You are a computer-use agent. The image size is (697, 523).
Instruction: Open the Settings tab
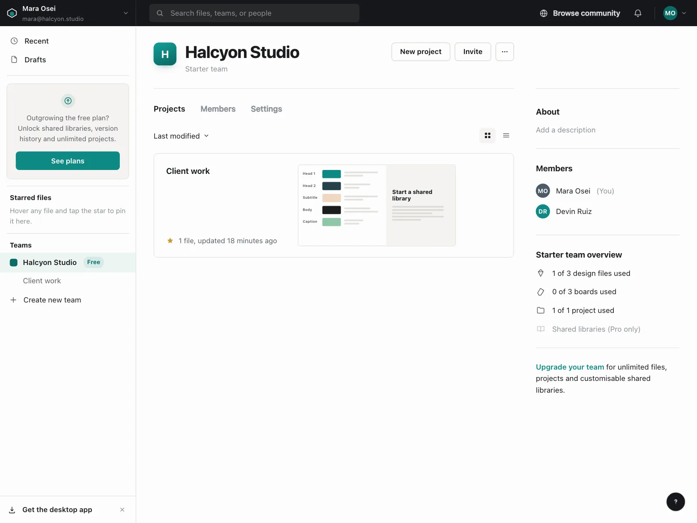click(266, 109)
